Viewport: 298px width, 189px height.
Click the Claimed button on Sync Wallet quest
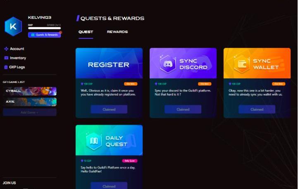click(257, 109)
